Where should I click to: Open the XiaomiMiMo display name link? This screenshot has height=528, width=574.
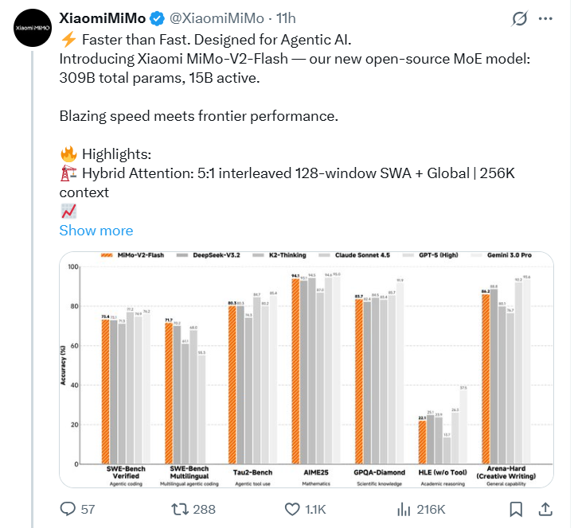(102, 17)
